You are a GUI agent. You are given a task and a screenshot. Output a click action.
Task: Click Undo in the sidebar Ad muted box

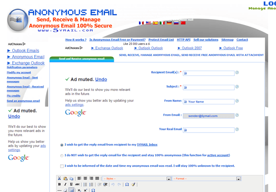(x=14, y=117)
